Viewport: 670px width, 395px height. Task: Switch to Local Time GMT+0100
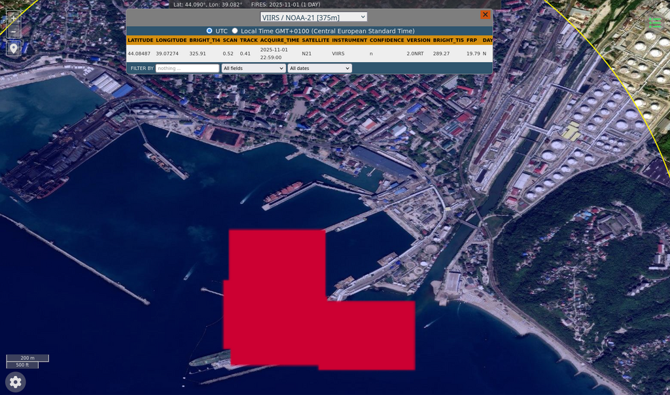pyautogui.click(x=235, y=31)
